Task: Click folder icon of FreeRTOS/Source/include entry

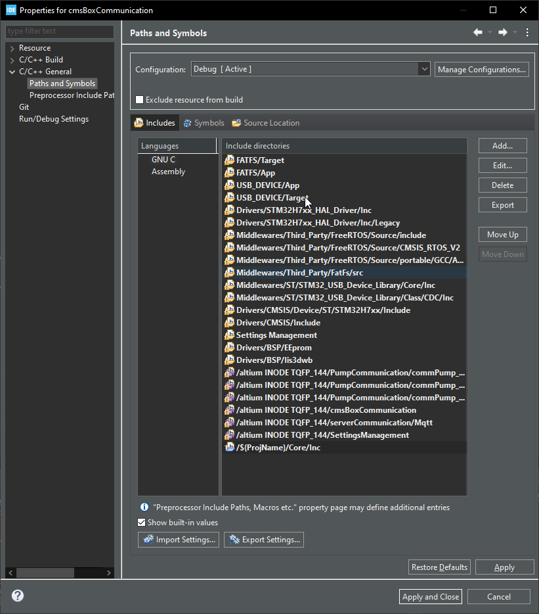Action: (x=230, y=235)
